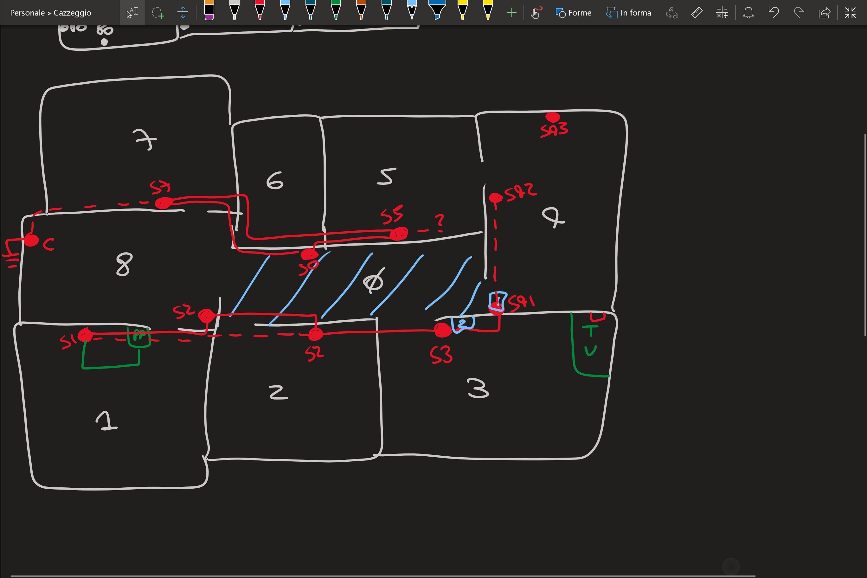Open the math equation tool
The height and width of the screenshot is (578, 867).
click(x=722, y=13)
